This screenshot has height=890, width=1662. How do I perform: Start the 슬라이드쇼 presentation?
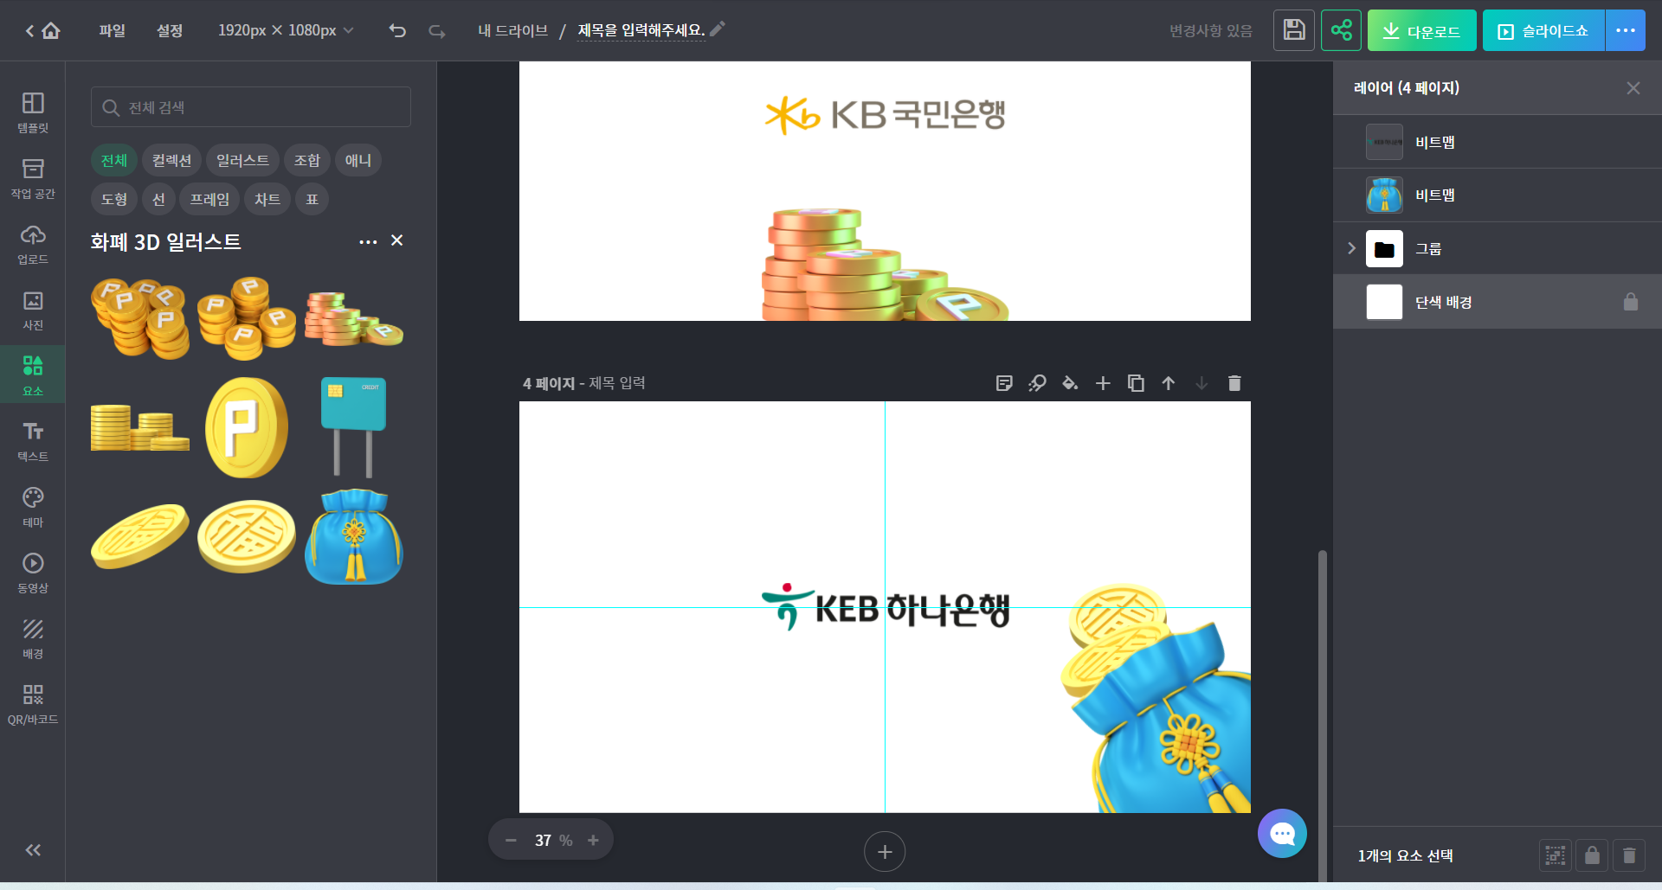tap(1543, 30)
